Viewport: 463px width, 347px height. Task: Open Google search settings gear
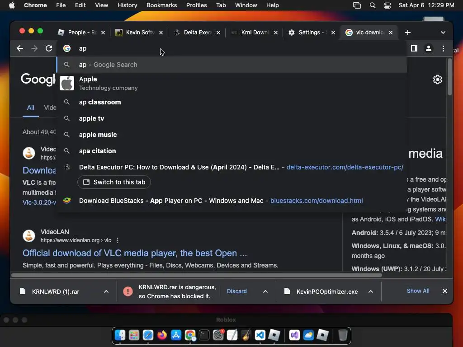(x=437, y=80)
